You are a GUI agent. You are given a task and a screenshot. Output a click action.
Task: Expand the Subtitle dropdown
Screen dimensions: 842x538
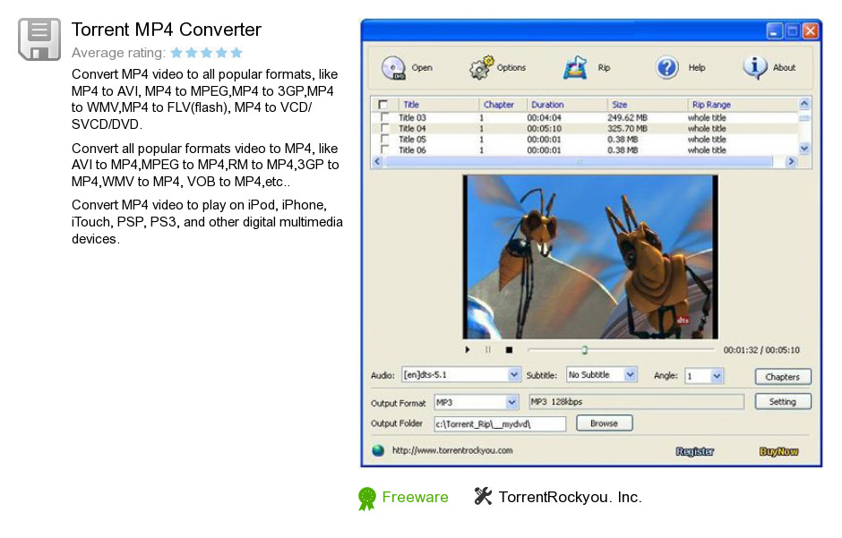click(630, 374)
